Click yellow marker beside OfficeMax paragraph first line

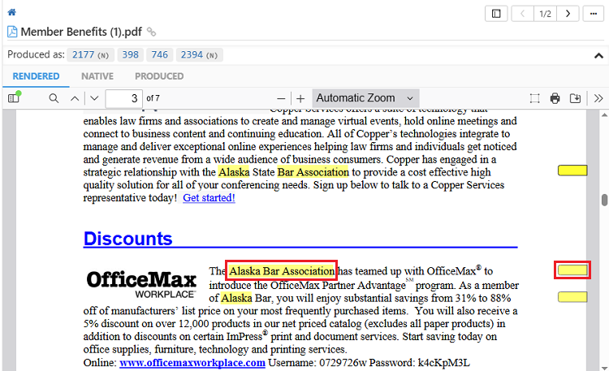coord(572,270)
